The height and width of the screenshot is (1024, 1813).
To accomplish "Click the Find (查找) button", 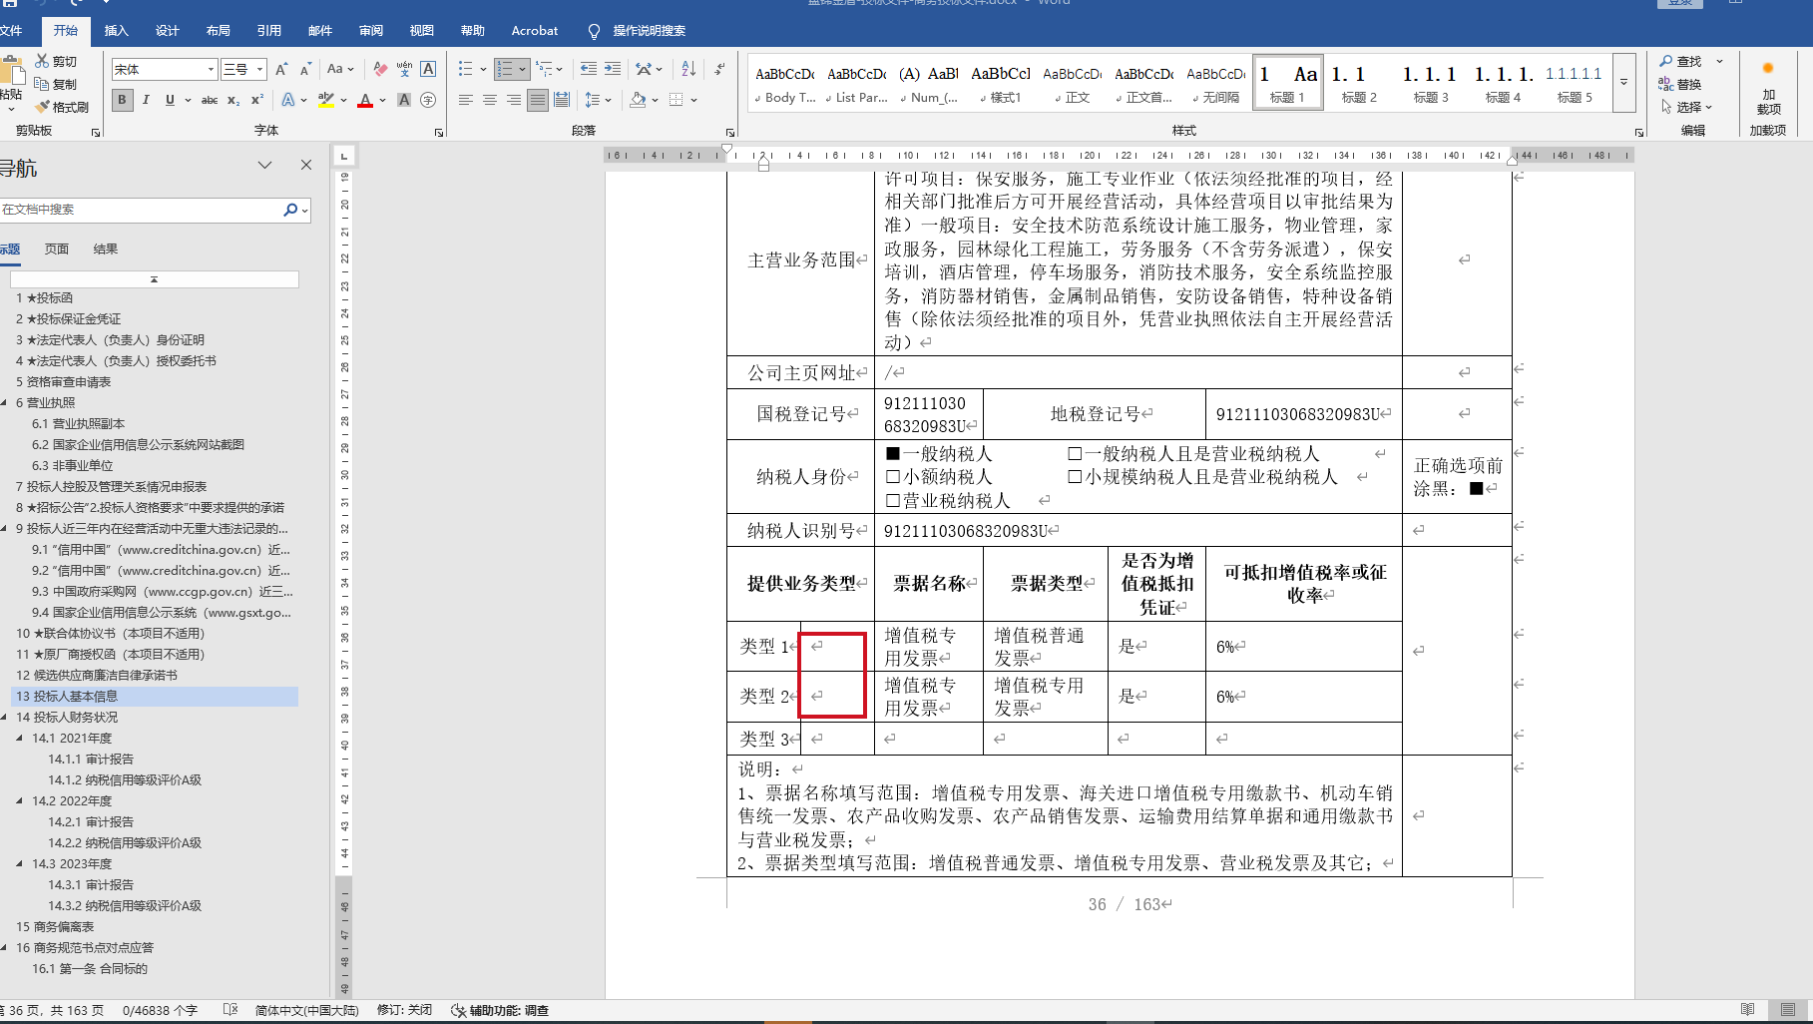I will coord(1680,61).
